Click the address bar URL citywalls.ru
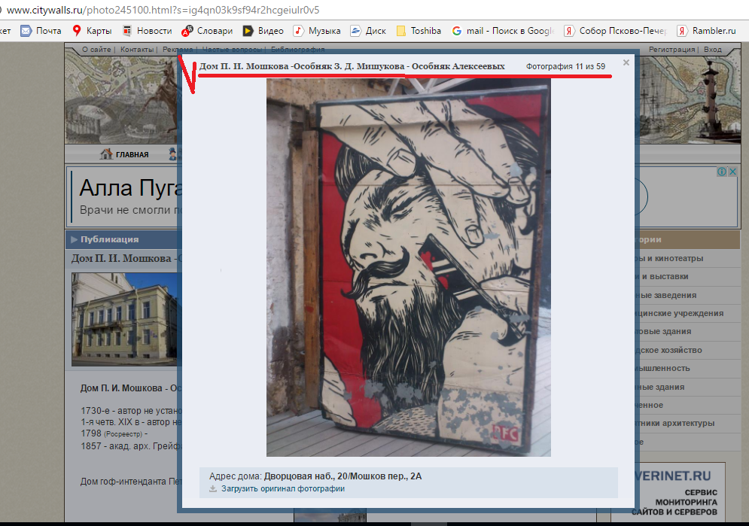 [x=163, y=10]
